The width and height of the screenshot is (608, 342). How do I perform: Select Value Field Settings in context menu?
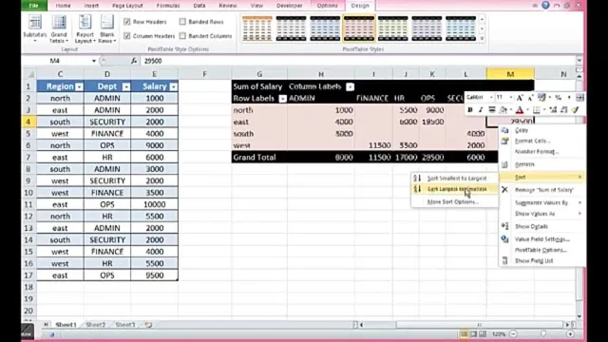click(541, 239)
